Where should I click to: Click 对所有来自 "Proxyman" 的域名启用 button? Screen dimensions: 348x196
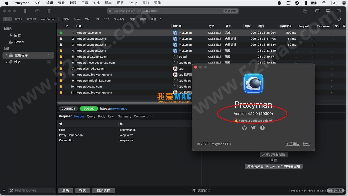point(274,166)
